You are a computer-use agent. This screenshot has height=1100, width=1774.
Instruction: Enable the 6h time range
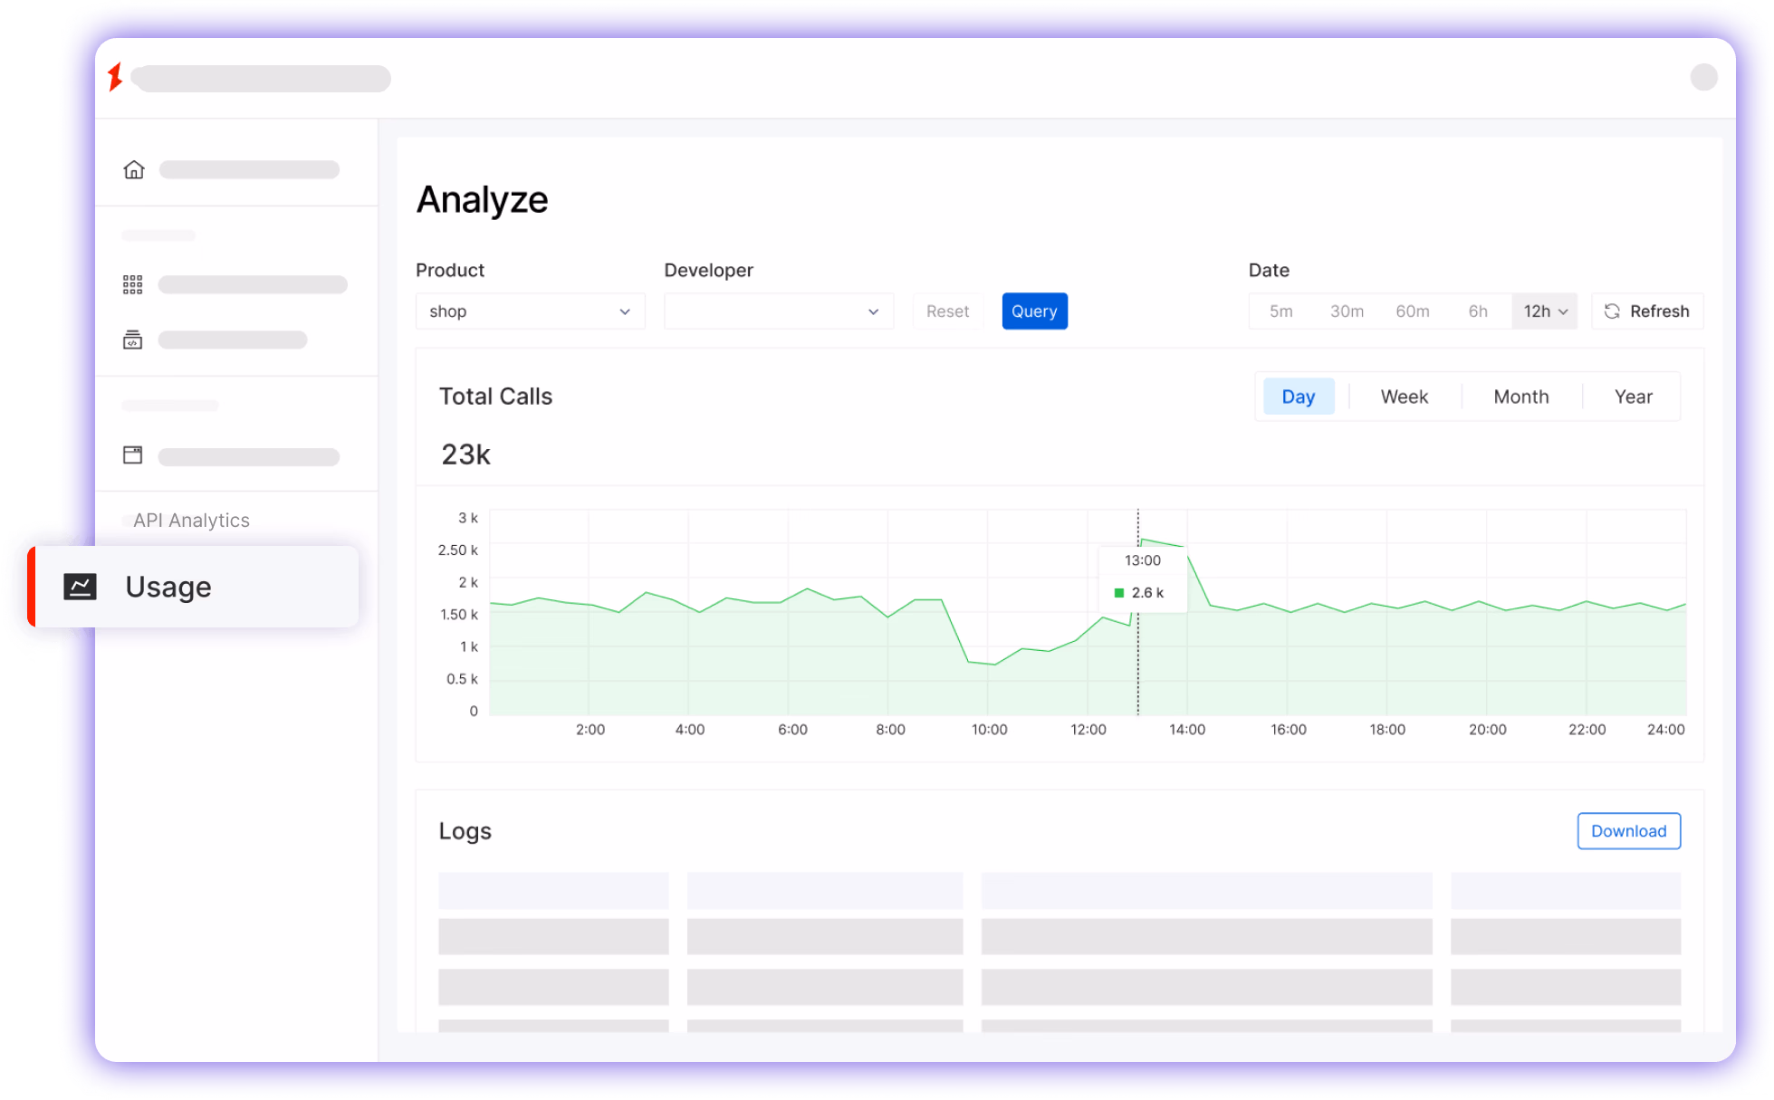coord(1477,311)
